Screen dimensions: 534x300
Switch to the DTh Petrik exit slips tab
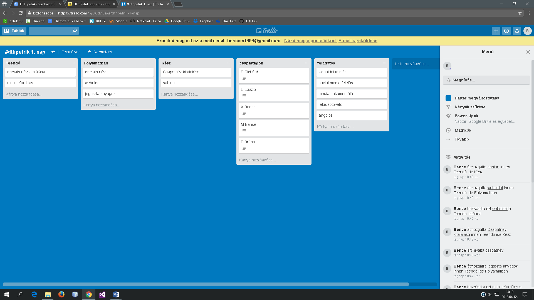click(92, 4)
